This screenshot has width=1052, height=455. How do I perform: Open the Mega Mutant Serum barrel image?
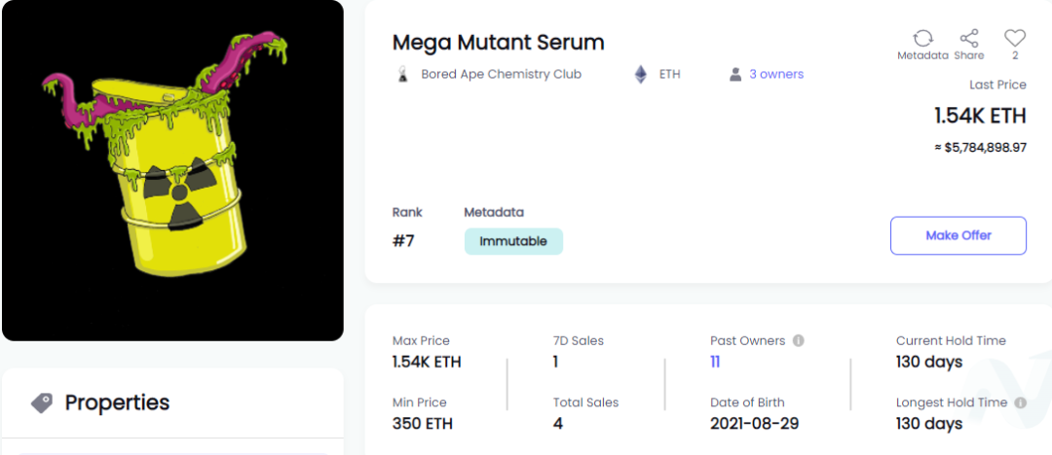[173, 170]
